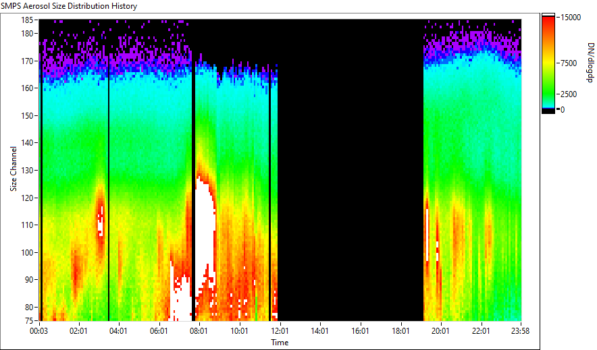The height and width of the screenshot is (350, 597).
Task: Click the 170 size channel tick label
Action: [x=27, y=61]
